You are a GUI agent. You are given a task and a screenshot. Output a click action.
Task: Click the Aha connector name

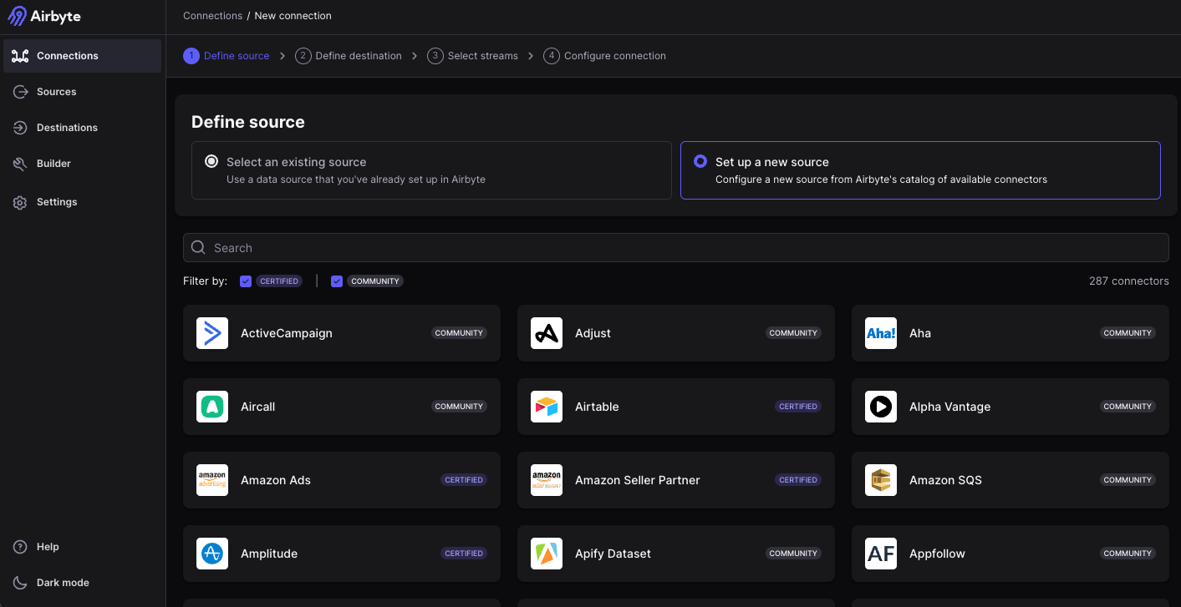920,333
